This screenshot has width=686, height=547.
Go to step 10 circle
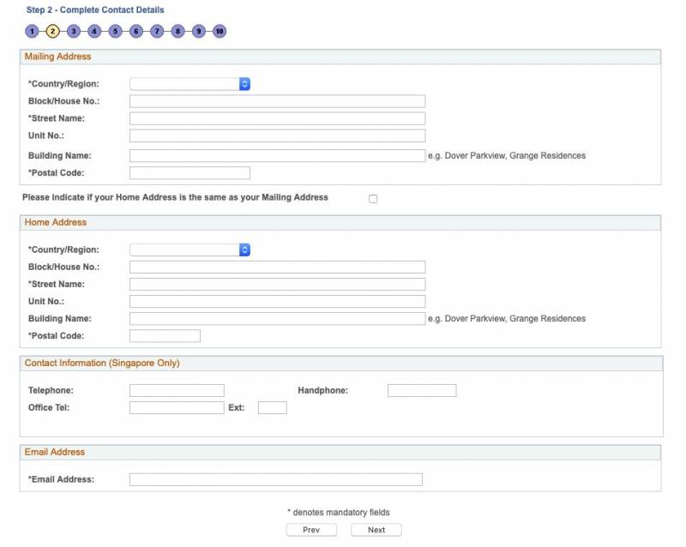(x=220, y=32)
